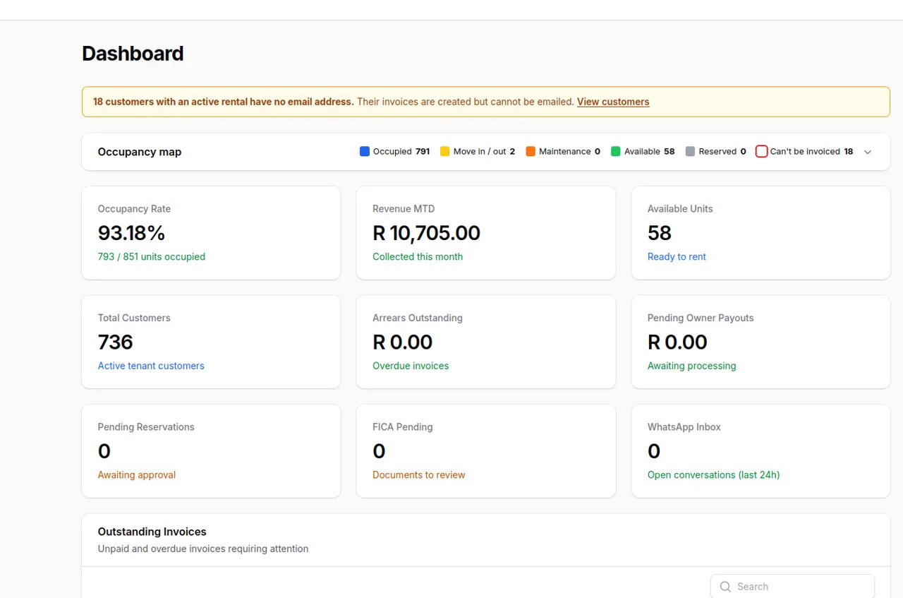Click the 'Ready to rent' text
The image size is (903, 598).
pyautogui.click(x=677, y=257)
